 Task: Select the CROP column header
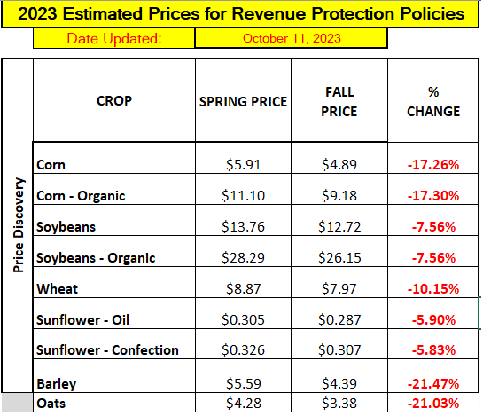114,100
